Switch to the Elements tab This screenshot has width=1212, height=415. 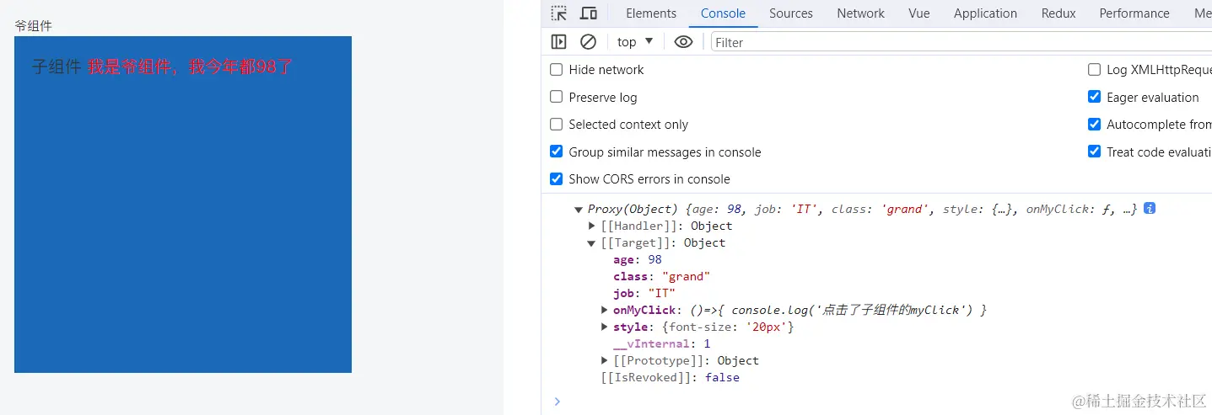(651, 13)
